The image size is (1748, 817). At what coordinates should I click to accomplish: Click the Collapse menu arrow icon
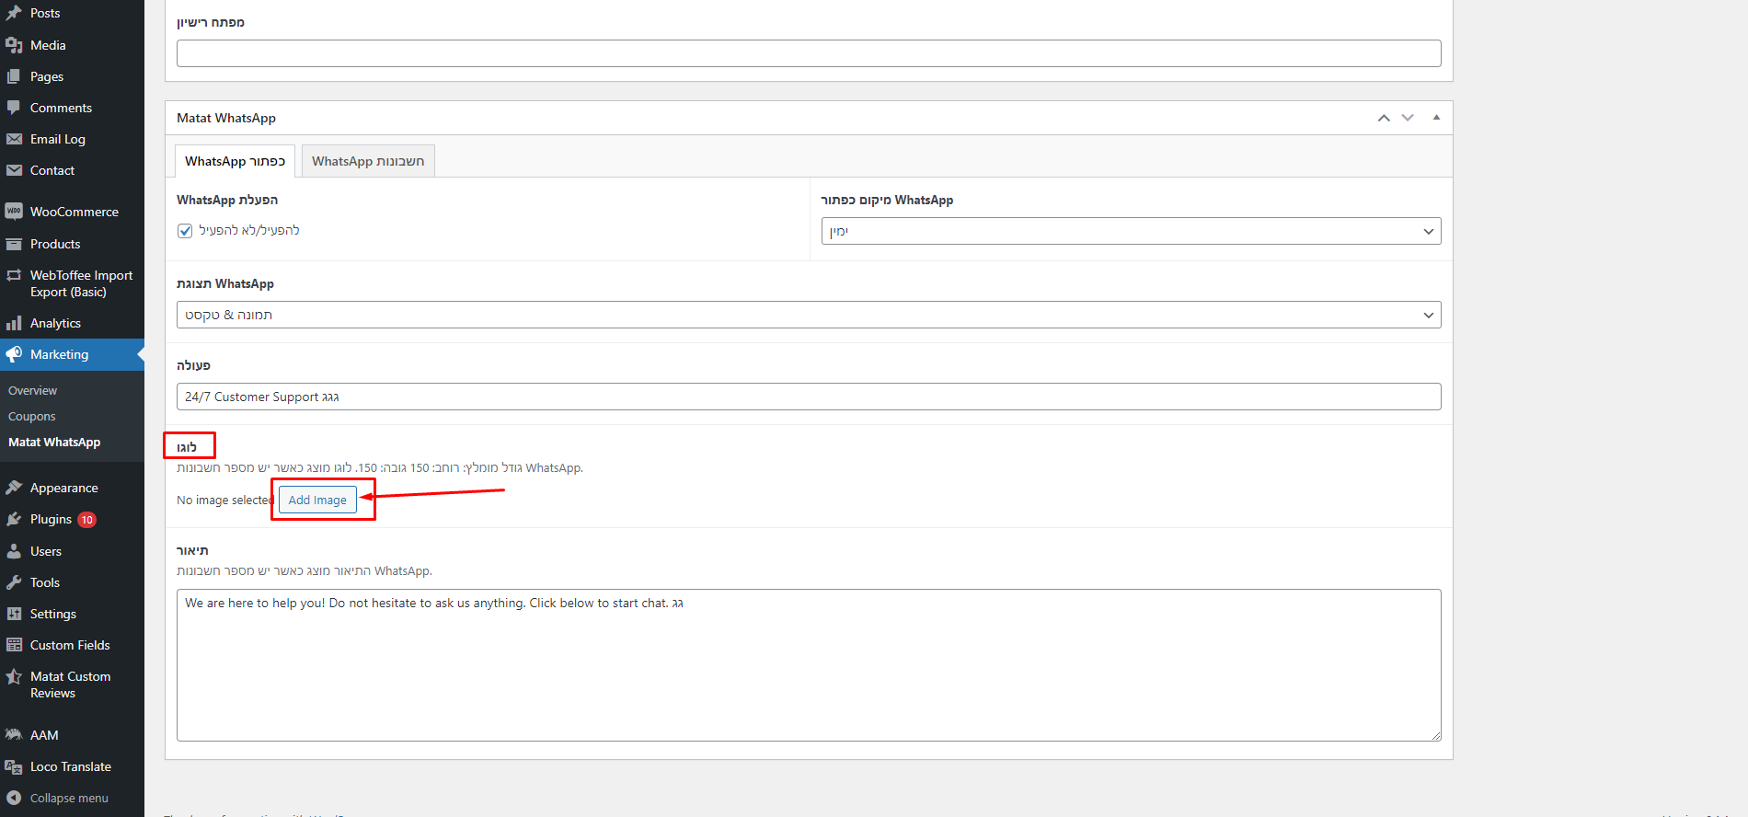(14, 798)
